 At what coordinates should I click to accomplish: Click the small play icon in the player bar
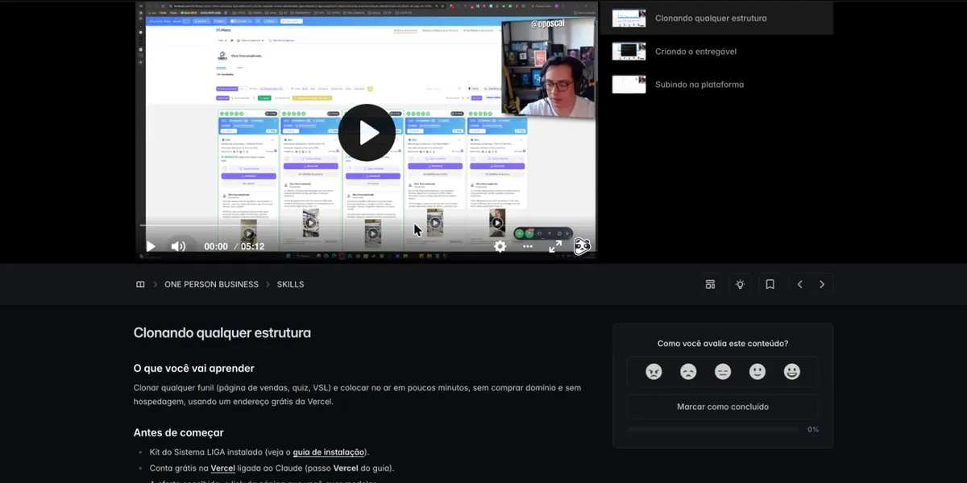coord(151,246)
